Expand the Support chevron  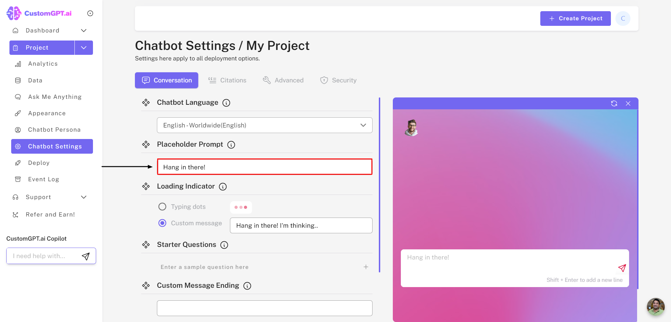(x=84, y=197)
